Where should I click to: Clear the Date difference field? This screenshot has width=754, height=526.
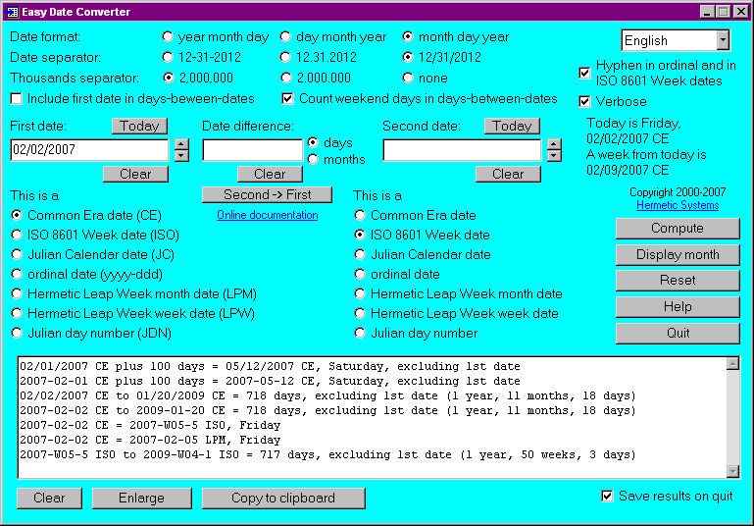coord(270,175)
